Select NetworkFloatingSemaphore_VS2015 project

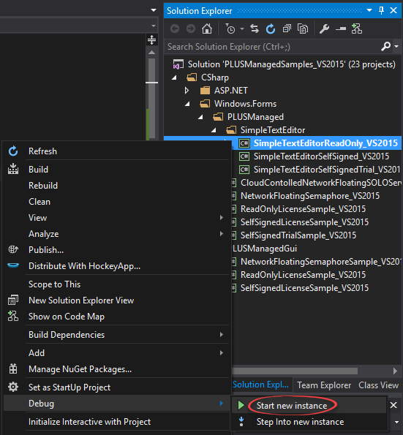pos(310,196)
